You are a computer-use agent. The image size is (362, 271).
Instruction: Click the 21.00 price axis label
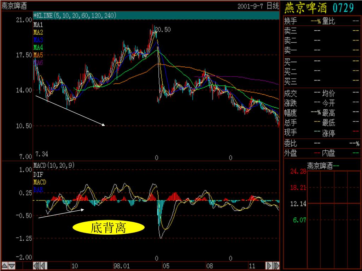pos(24,20)
